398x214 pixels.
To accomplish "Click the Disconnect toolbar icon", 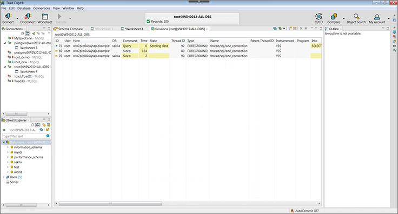I will (28, 17).
